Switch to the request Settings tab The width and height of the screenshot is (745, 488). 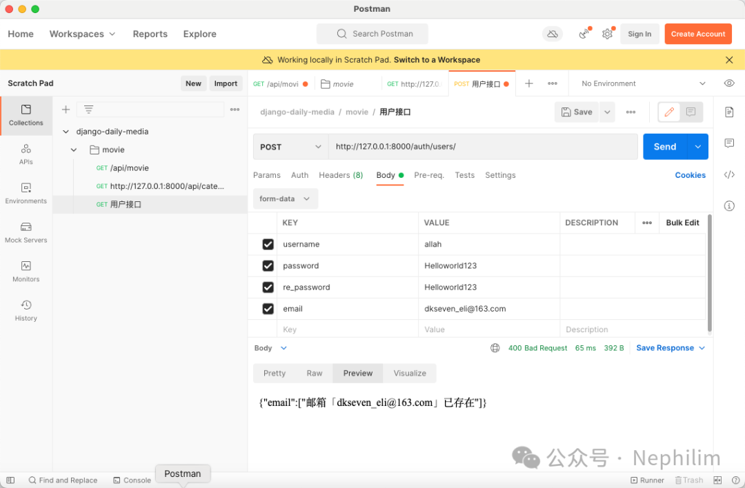pyautogui.click(x=500, y=175)
